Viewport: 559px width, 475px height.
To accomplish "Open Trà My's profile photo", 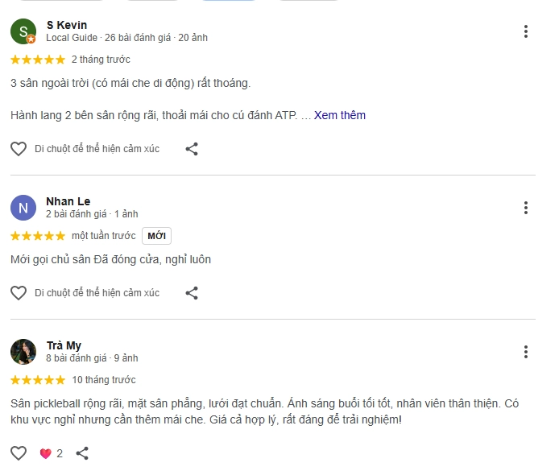I will point(23,352).
